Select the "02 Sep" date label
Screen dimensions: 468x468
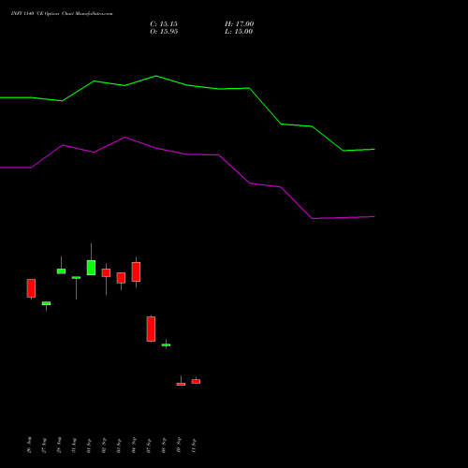(x=105, y=445)
